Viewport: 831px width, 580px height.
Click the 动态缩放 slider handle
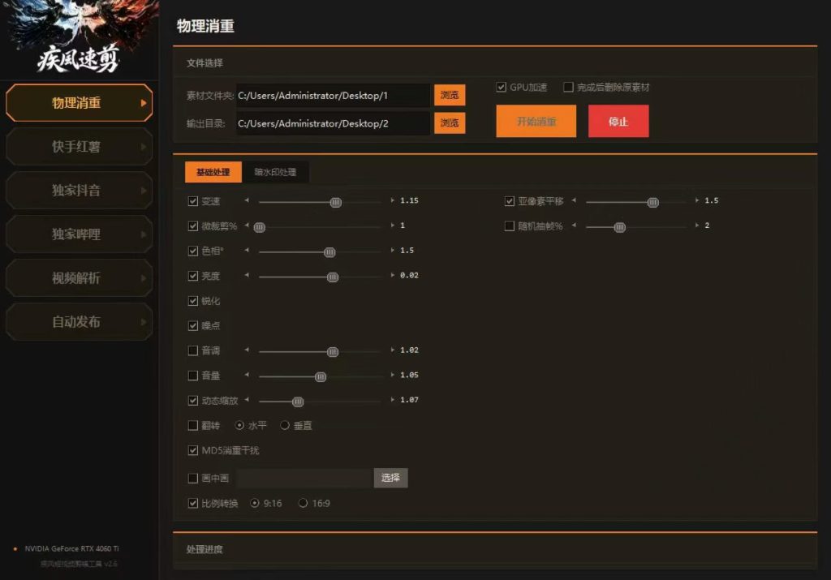(x=298, y=402)
